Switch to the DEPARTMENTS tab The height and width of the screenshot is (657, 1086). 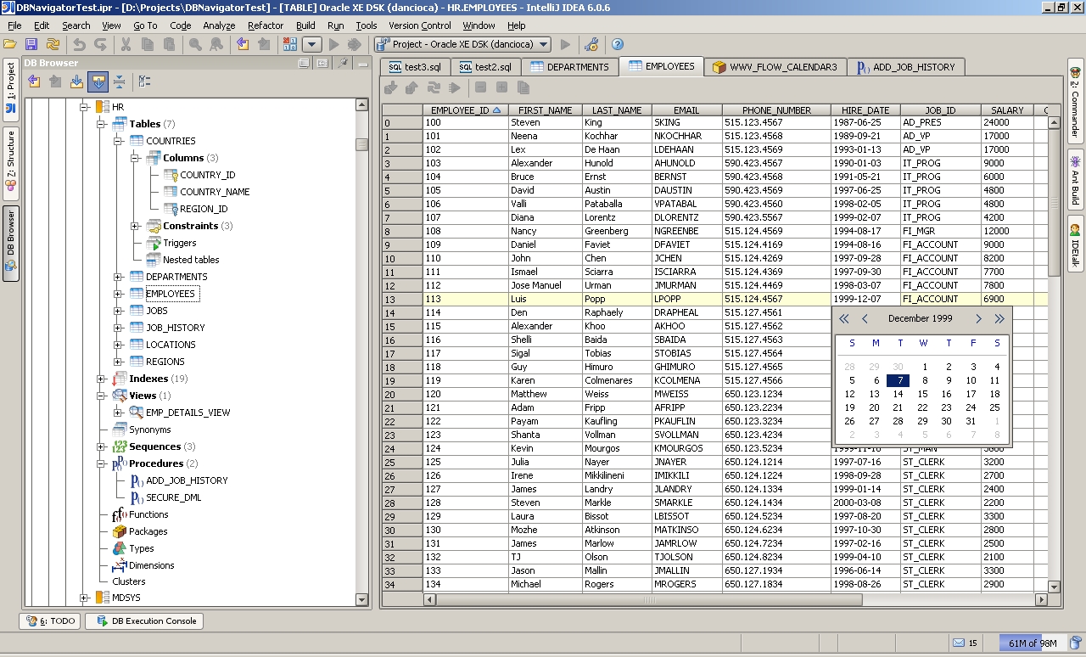click(x=569, y=67)
